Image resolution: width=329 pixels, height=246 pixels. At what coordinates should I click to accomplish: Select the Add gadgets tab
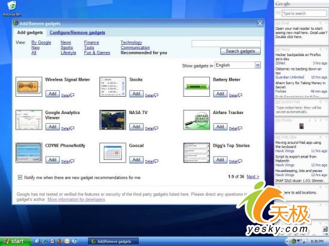point(30,33)
